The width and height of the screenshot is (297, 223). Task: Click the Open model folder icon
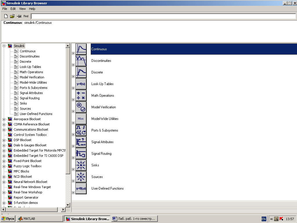[x=12, y=16]
